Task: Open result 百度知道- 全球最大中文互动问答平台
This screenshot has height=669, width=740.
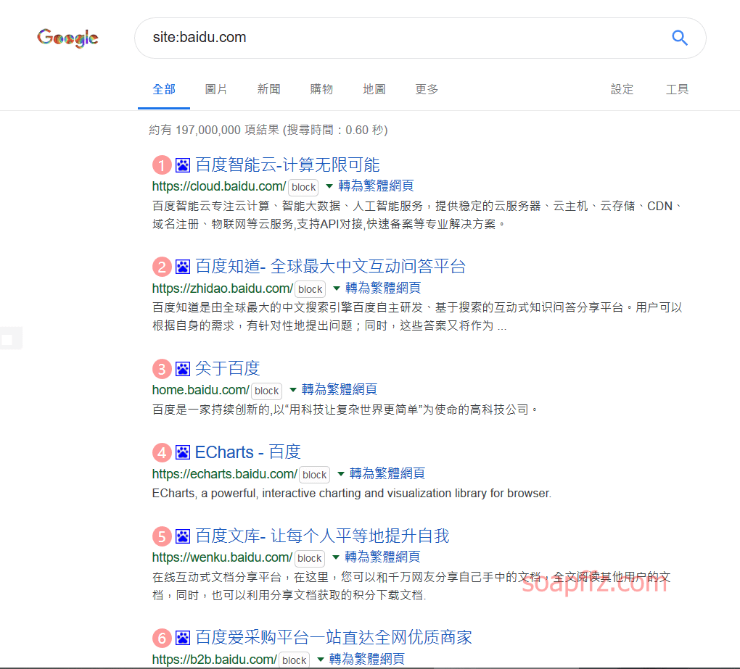Action: click(330, 267)
